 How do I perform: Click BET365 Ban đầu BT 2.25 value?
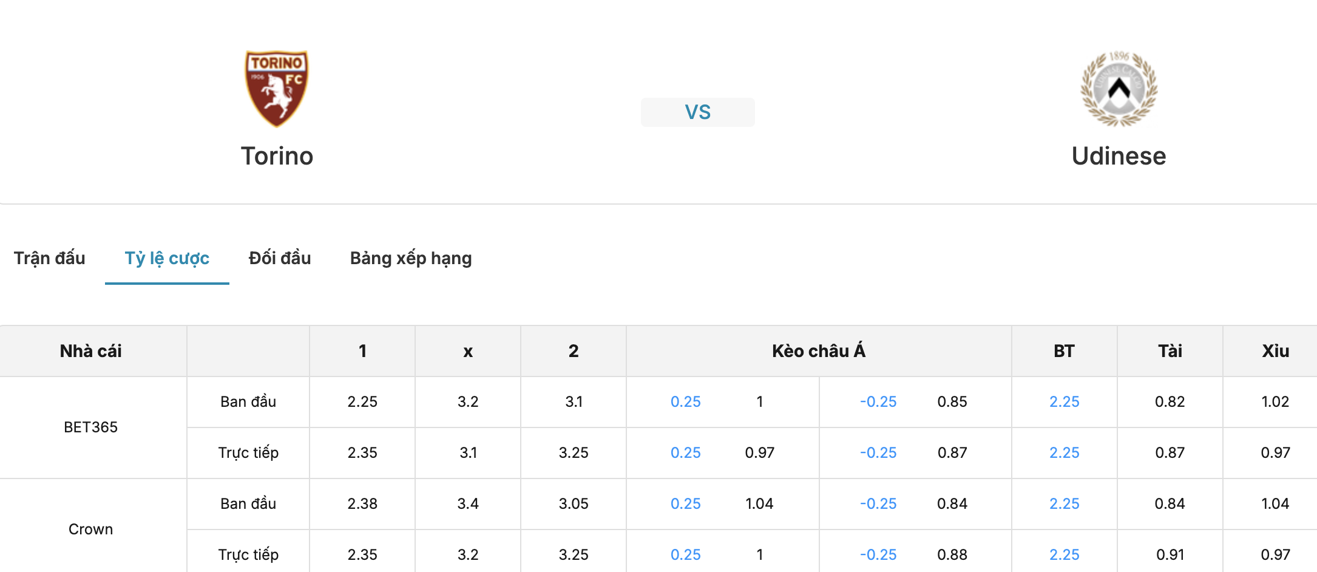point(1065,402)
